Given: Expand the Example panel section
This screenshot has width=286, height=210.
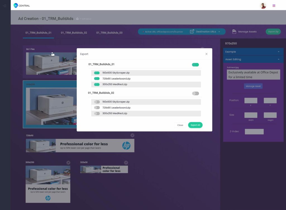Looking at the screenshot, I should [253, 52].
